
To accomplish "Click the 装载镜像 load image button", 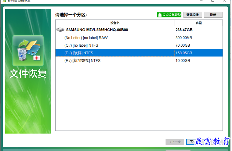I will point(193,15).
